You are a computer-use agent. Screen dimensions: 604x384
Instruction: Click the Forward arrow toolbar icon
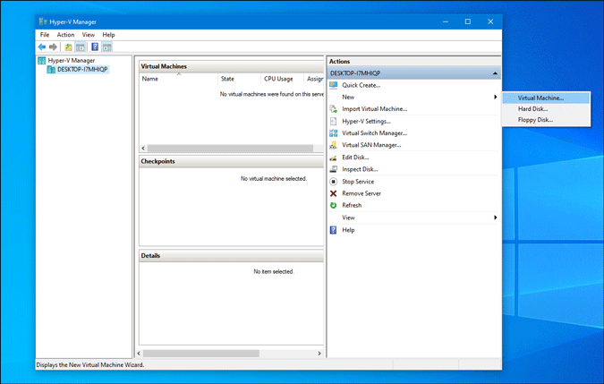pyautogui.click(x=53, y=47)
